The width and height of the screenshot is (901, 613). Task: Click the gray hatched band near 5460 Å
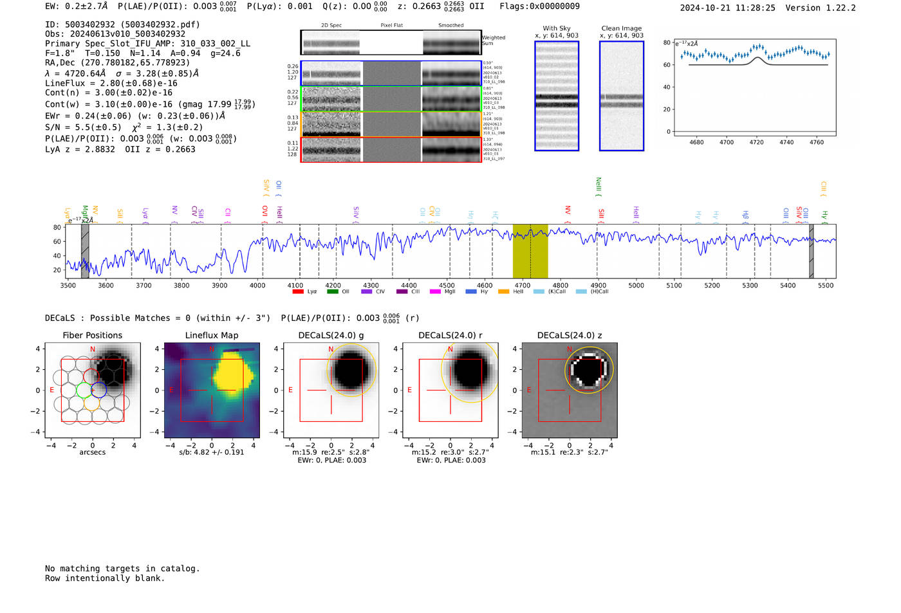812,251
